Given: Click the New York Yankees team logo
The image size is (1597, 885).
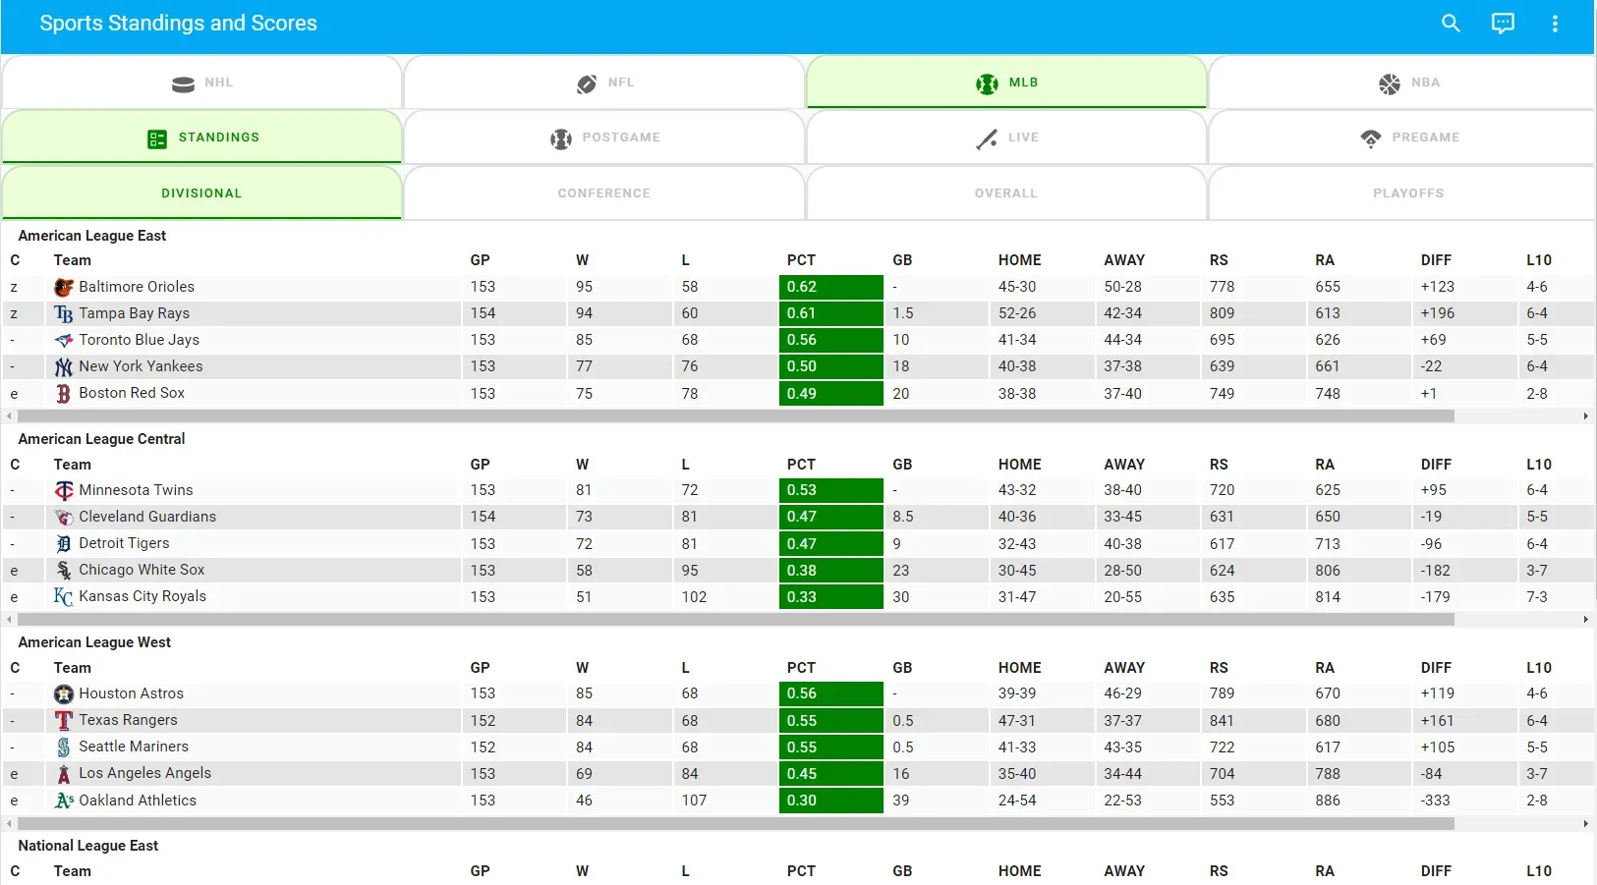Looking at the screenshot, I should 64,366.
